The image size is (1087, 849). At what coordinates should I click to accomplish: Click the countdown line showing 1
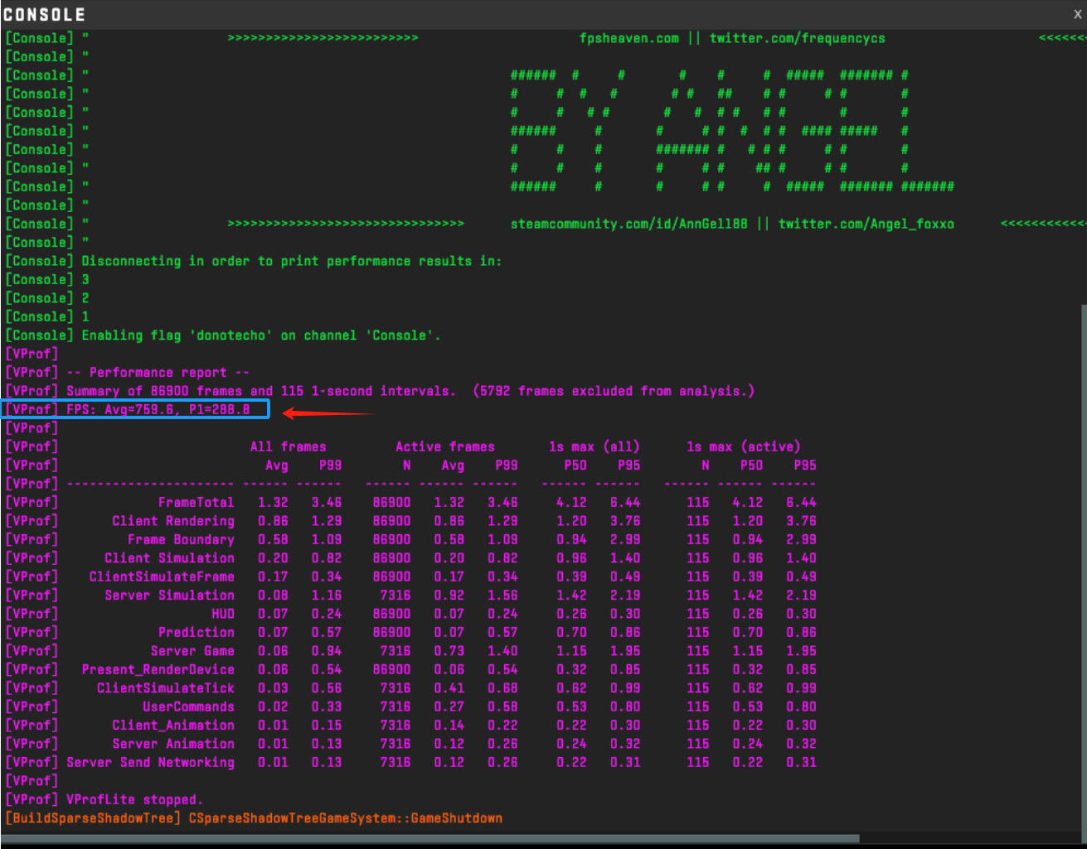click(x=85, y=316)
